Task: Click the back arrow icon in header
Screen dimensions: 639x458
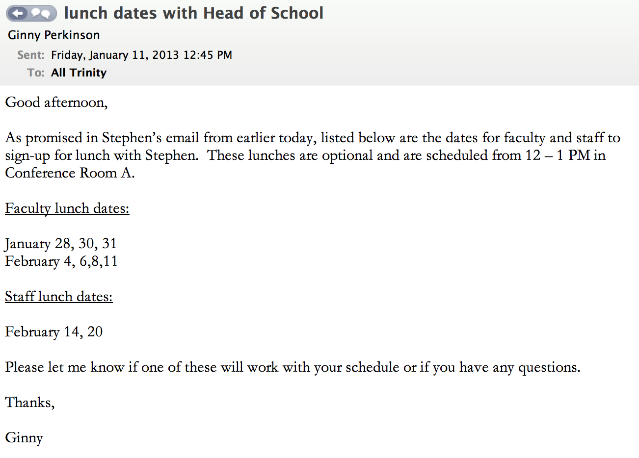Action: (x=18, y=13)
